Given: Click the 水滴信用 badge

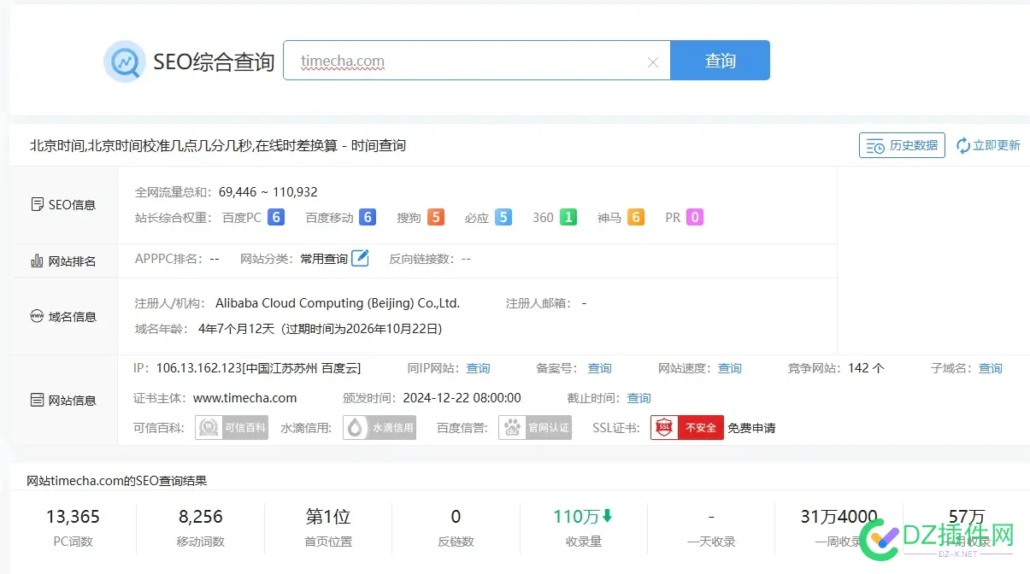Looking at the screenshot, I should coord(380,427).
